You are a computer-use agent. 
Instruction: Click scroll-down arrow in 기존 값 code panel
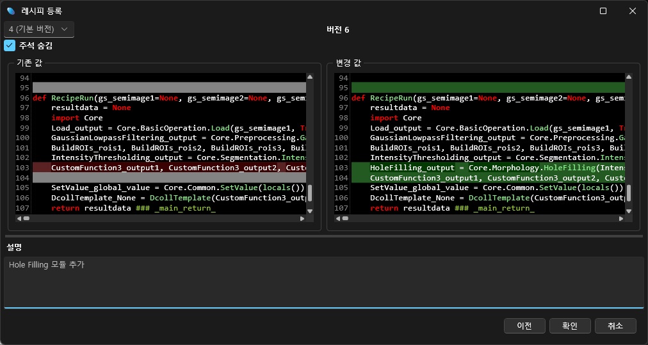coord(310,211)
